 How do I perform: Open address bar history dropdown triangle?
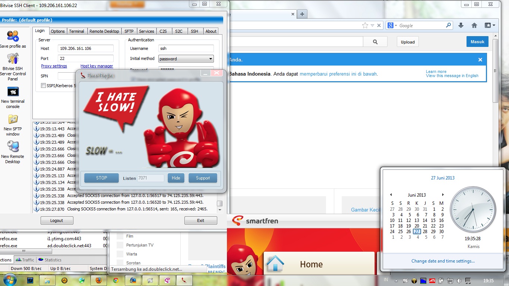tap(372, 26)
